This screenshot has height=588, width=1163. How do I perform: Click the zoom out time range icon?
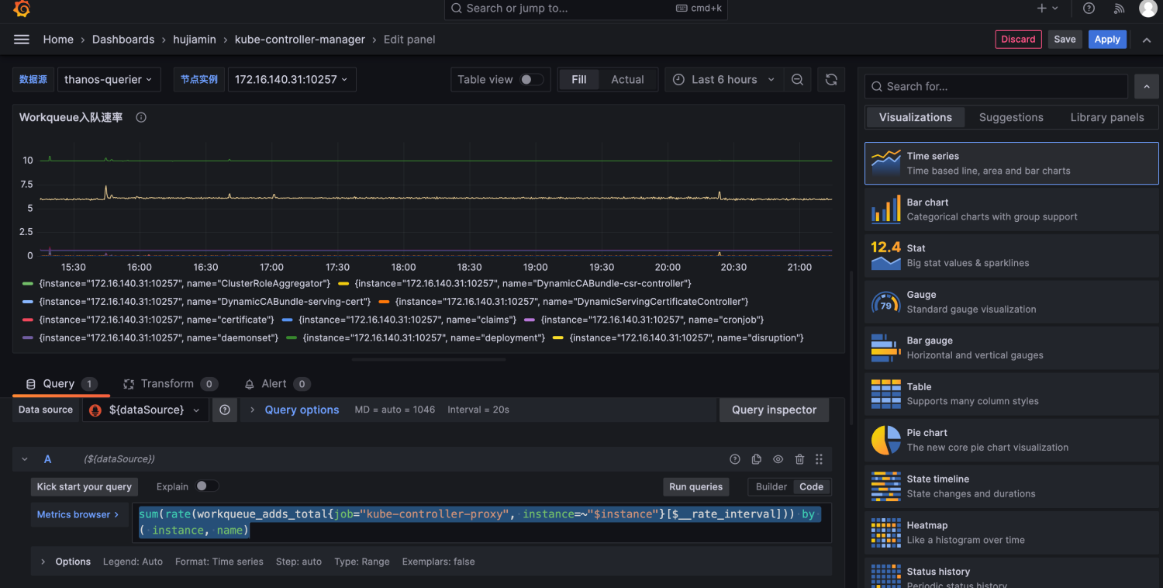coord(797,80)
